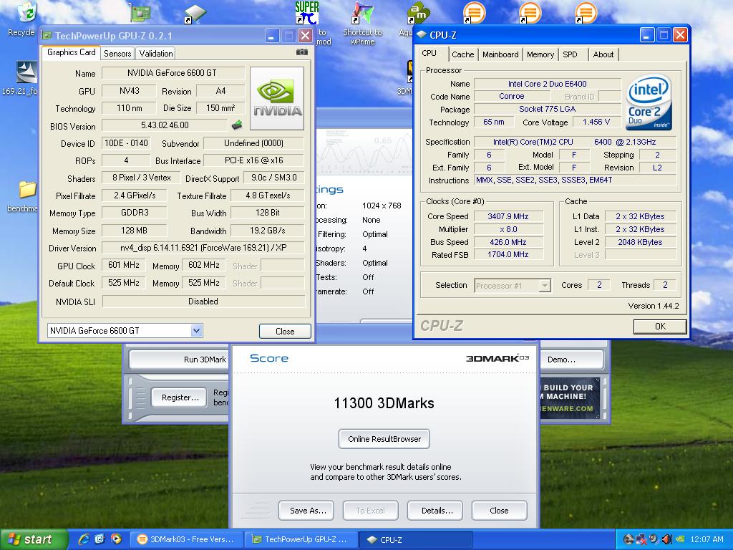The height and width of the screenshot is (550, 733).
Task: Close the 3DMark03 Score dialog
Action: (499, 511)
